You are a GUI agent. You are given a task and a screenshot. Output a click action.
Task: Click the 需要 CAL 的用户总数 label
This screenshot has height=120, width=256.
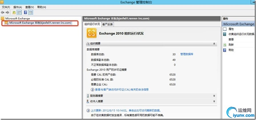tap(103, 75)
